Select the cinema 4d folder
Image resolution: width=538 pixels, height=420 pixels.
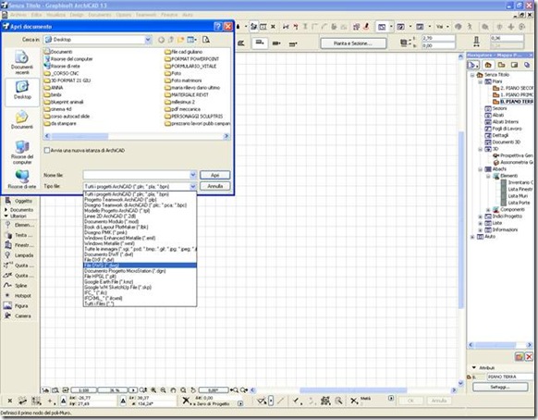(x=57, y=109)
